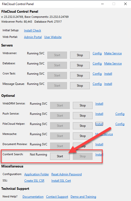Click Make Service for Database
The image size is (131, 201).
click(113, 64)
